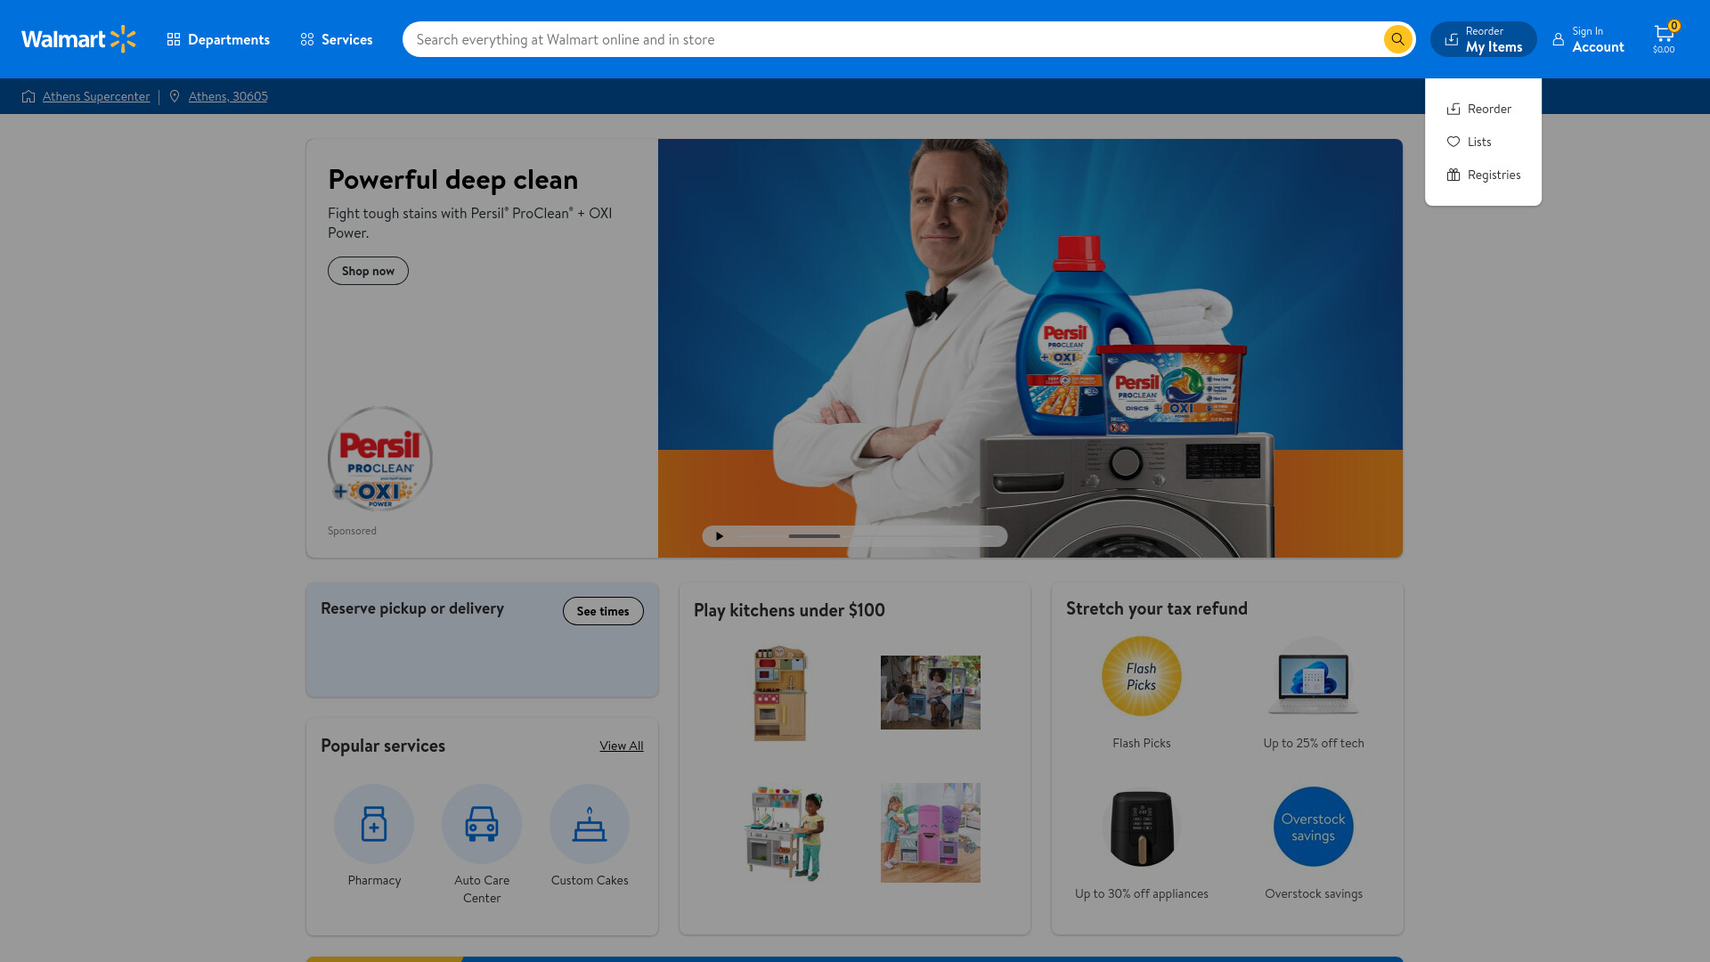Open the wooden play kitchen thumbnail

pyautogui.click(x=780, y=693)
